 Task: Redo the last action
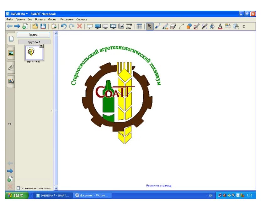(72, 26)
